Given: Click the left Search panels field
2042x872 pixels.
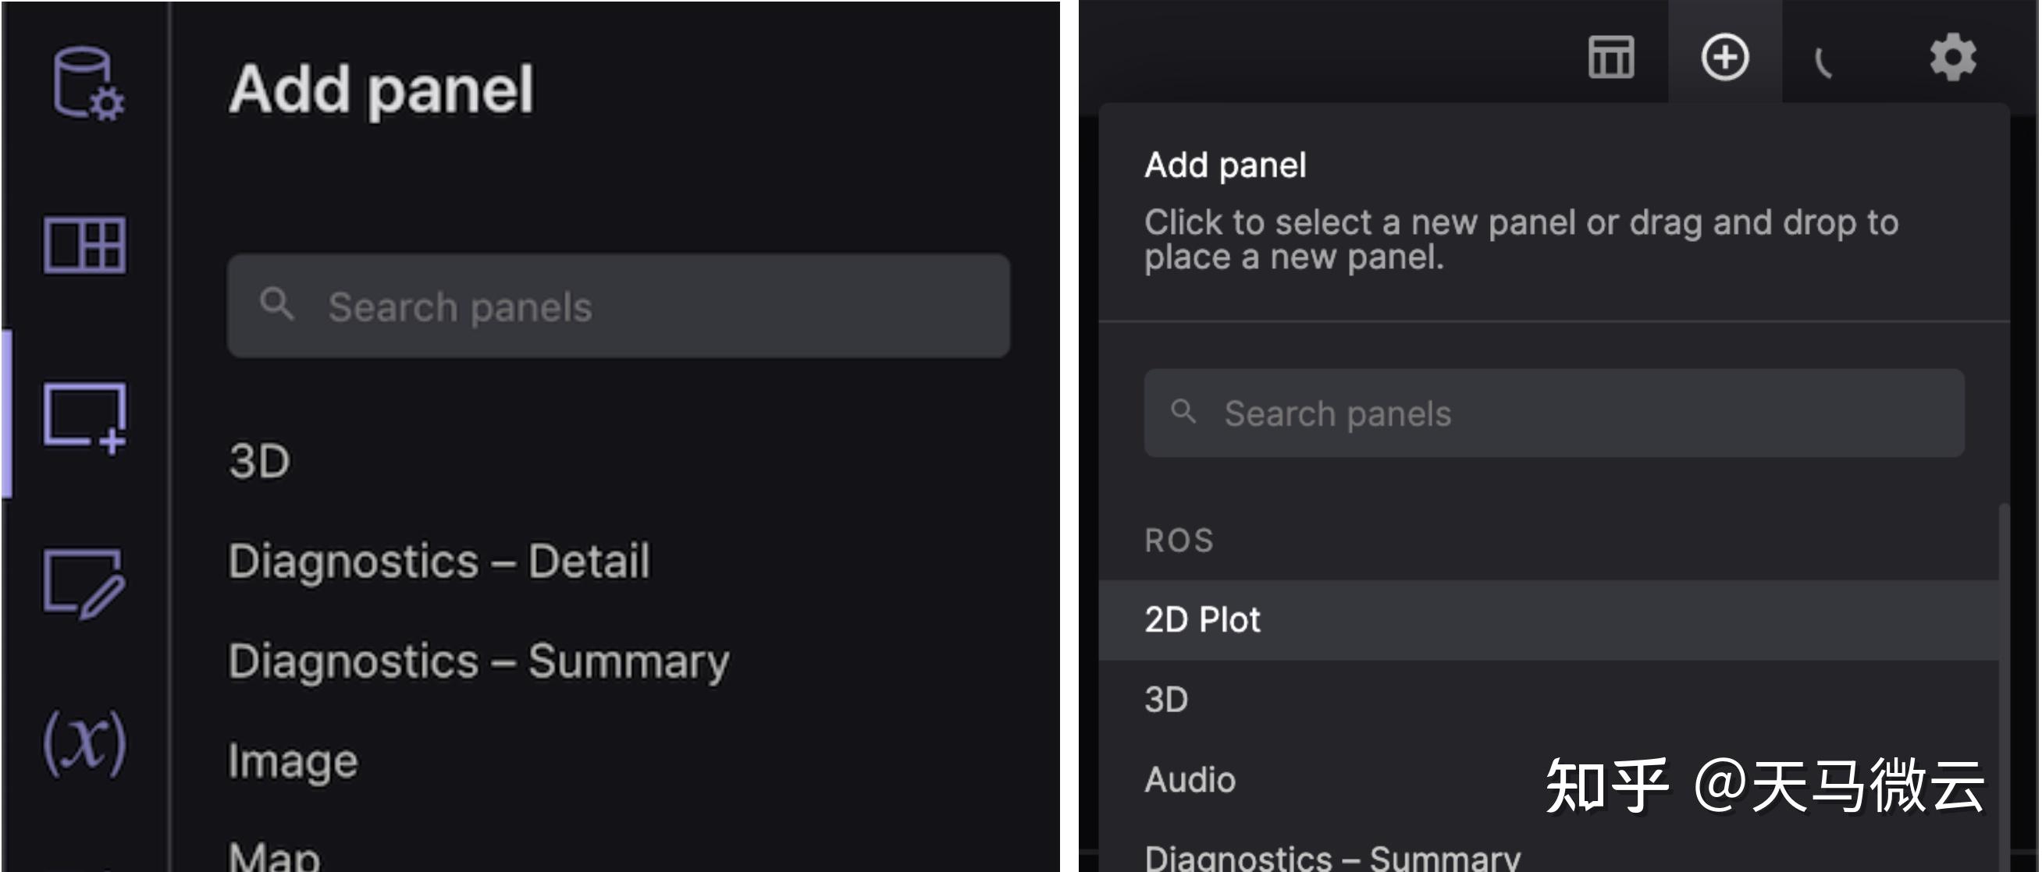Looking at the screenshot, I should point(618,307).
